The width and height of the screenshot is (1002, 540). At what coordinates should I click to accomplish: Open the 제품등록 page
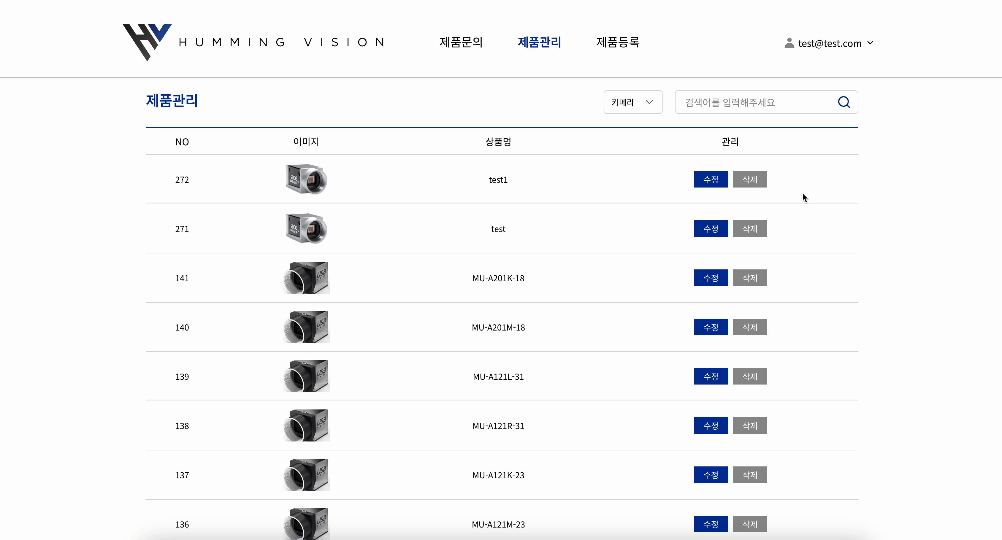pyautogui.click(x=618, y=42)
